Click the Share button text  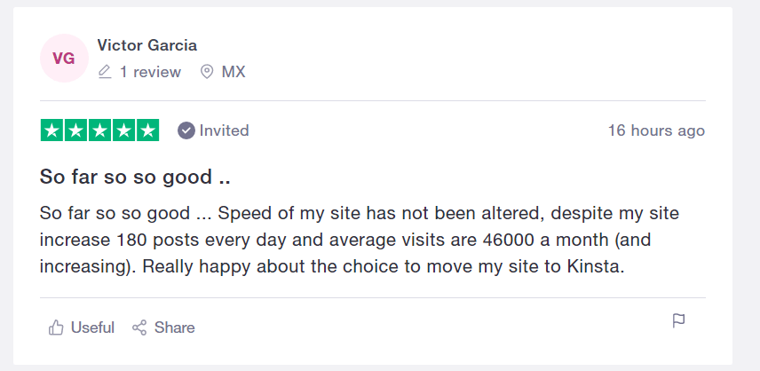click(x=175, y=328)
